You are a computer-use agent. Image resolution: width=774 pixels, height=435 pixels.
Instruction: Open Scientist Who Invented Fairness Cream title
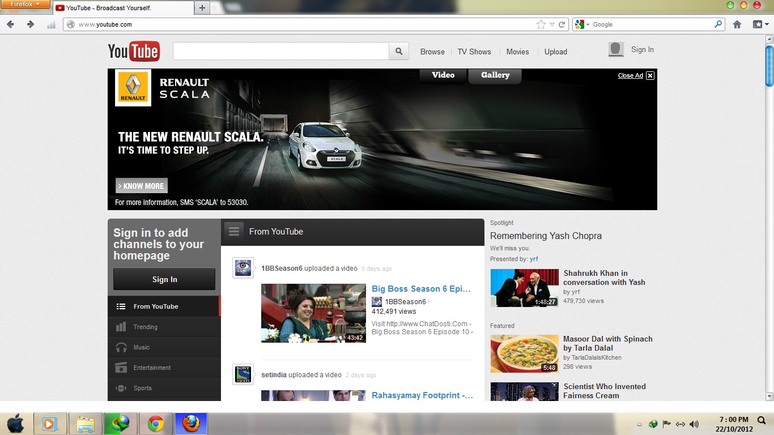coord(605,391)
